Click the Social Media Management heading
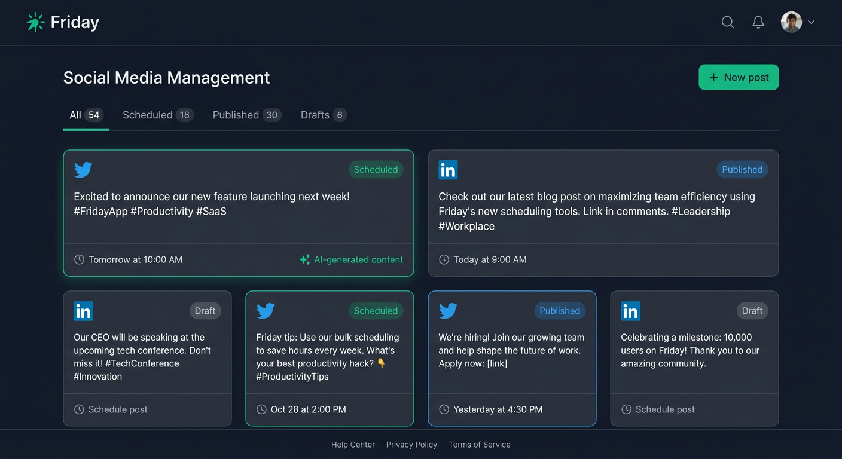Screen dimensions: 842x459 [166, 78]
